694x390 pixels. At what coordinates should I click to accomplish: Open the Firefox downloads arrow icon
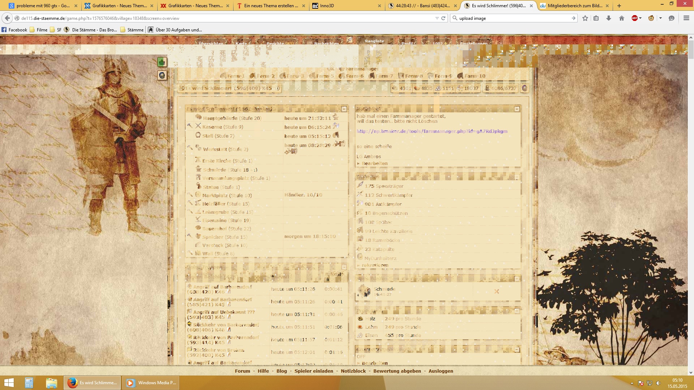click(609, 18)
